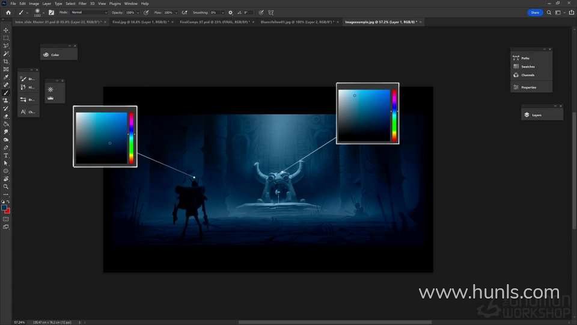
Task: Select the Clone Stamp tool
Action: 6,101
